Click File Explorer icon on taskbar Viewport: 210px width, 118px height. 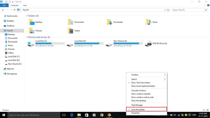(79, 115)
